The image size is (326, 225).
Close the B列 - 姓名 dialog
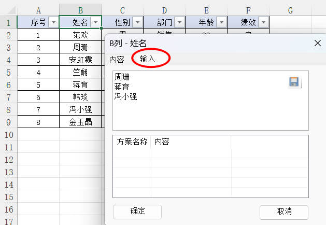318,44
